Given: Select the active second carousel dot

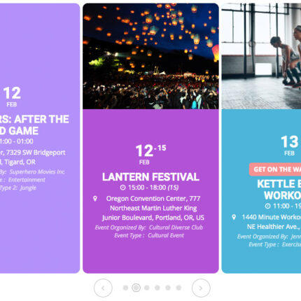Looking at the screenshot, I should pyautogui.click(x=136, y=288).
